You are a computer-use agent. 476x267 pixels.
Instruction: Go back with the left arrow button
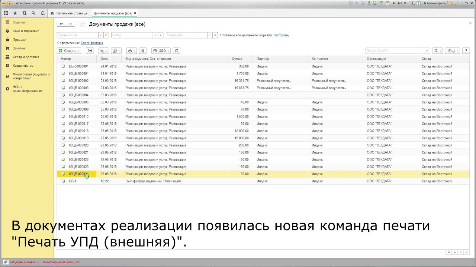61,24
